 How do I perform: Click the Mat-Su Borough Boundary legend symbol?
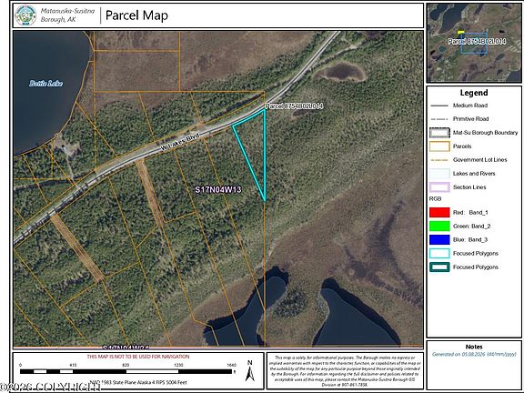[439, 133]
